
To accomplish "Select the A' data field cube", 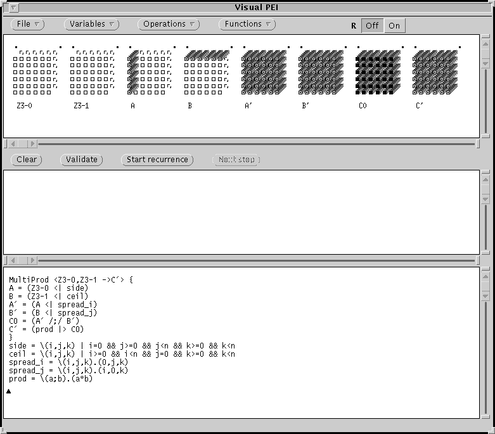I will coord(264,72).
